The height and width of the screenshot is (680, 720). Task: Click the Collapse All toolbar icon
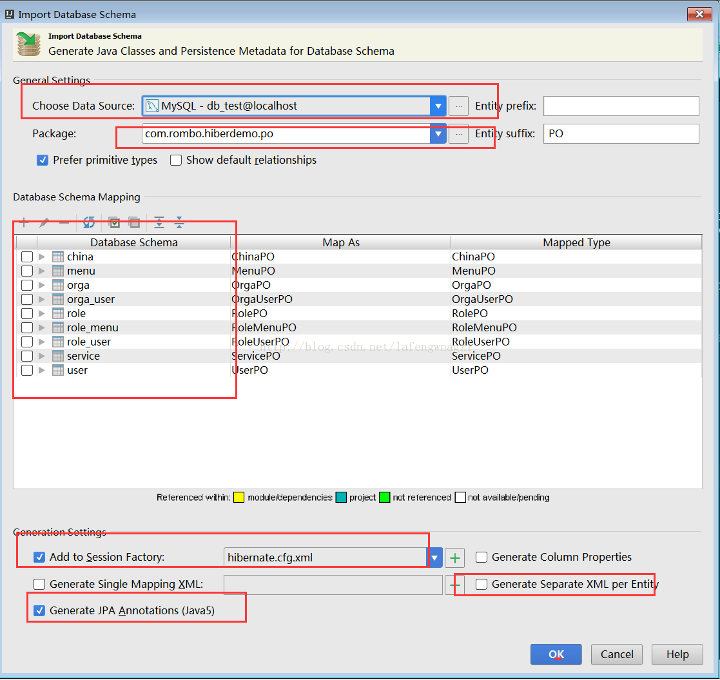click(x=179, y=223)
